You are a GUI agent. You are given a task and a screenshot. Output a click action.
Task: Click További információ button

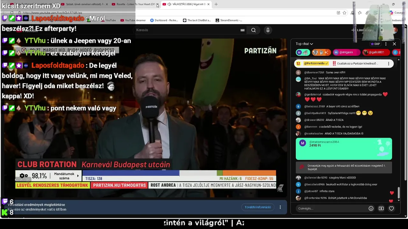(x=258, y=207)
